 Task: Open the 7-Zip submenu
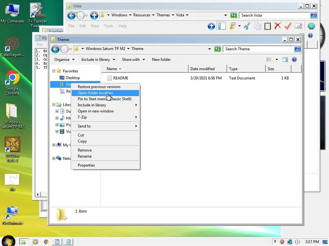pyautogui.click(x=105, y=117)
